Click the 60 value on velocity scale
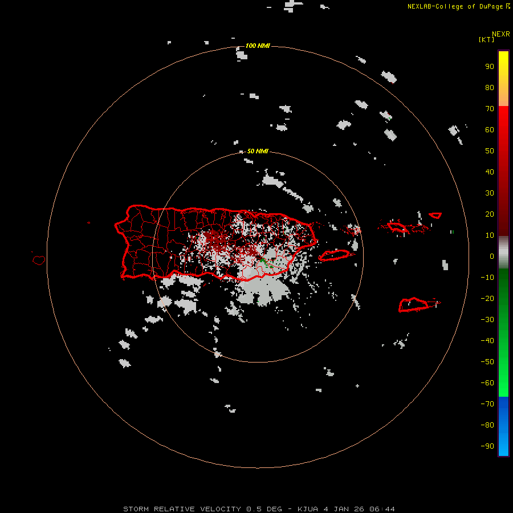Viewport: 513px width, 513px height. tap(490, 130)
